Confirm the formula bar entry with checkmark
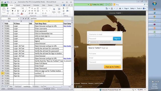Image resolution: width=161 pixels, height=91 pixels. pos(26,18)
